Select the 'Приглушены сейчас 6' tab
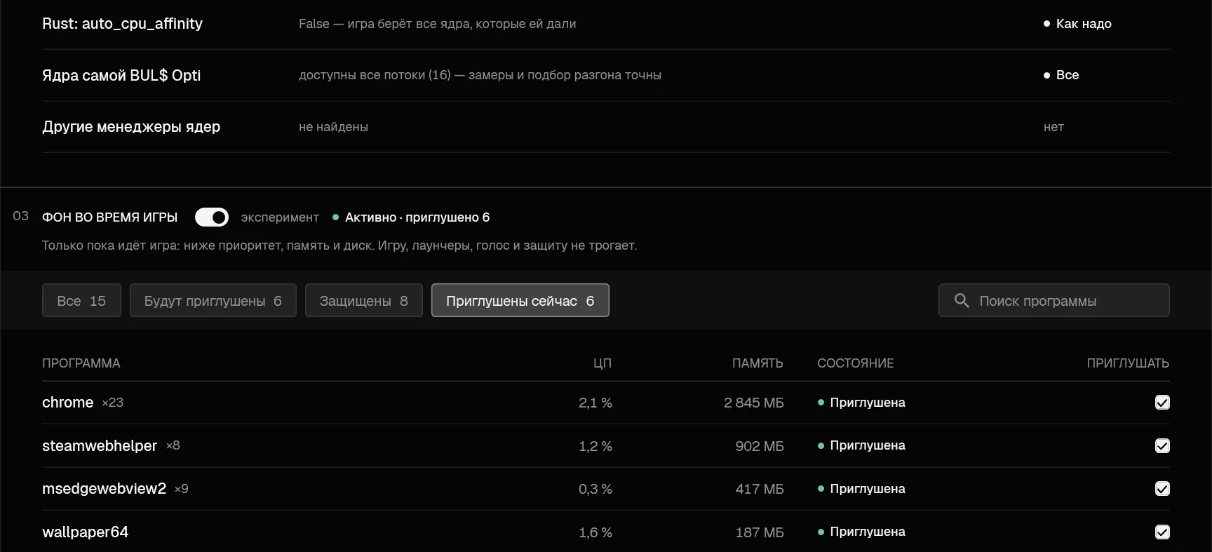Viewport: 1212px width, 552px height. click(x=520, y=300)
